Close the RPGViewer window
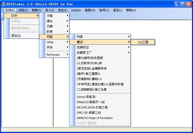Viewport: 193px width, 133px height. pyautogui.click(x=189, y=4)
